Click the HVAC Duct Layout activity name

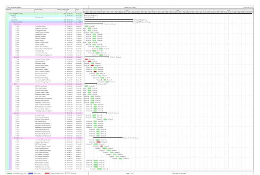point(40,96)
